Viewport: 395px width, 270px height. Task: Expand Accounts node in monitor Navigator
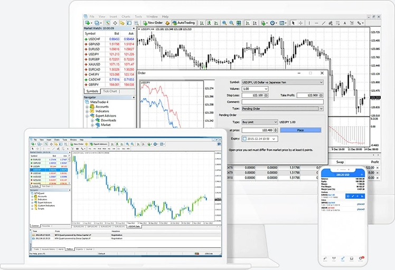pos(87,107)
